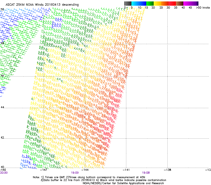Click the NOAA/NESDIS credit line
This screenshot has height=185, width=211.
(123, 183)
